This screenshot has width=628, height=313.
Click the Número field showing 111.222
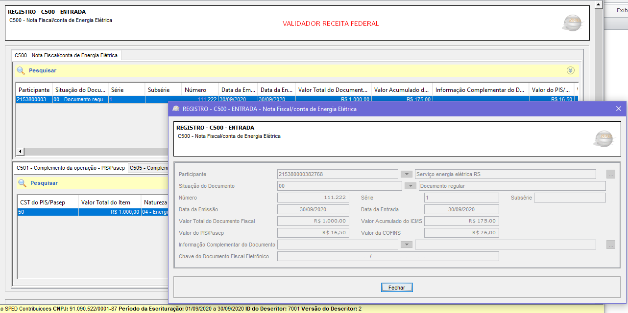[x=313, y=198]
